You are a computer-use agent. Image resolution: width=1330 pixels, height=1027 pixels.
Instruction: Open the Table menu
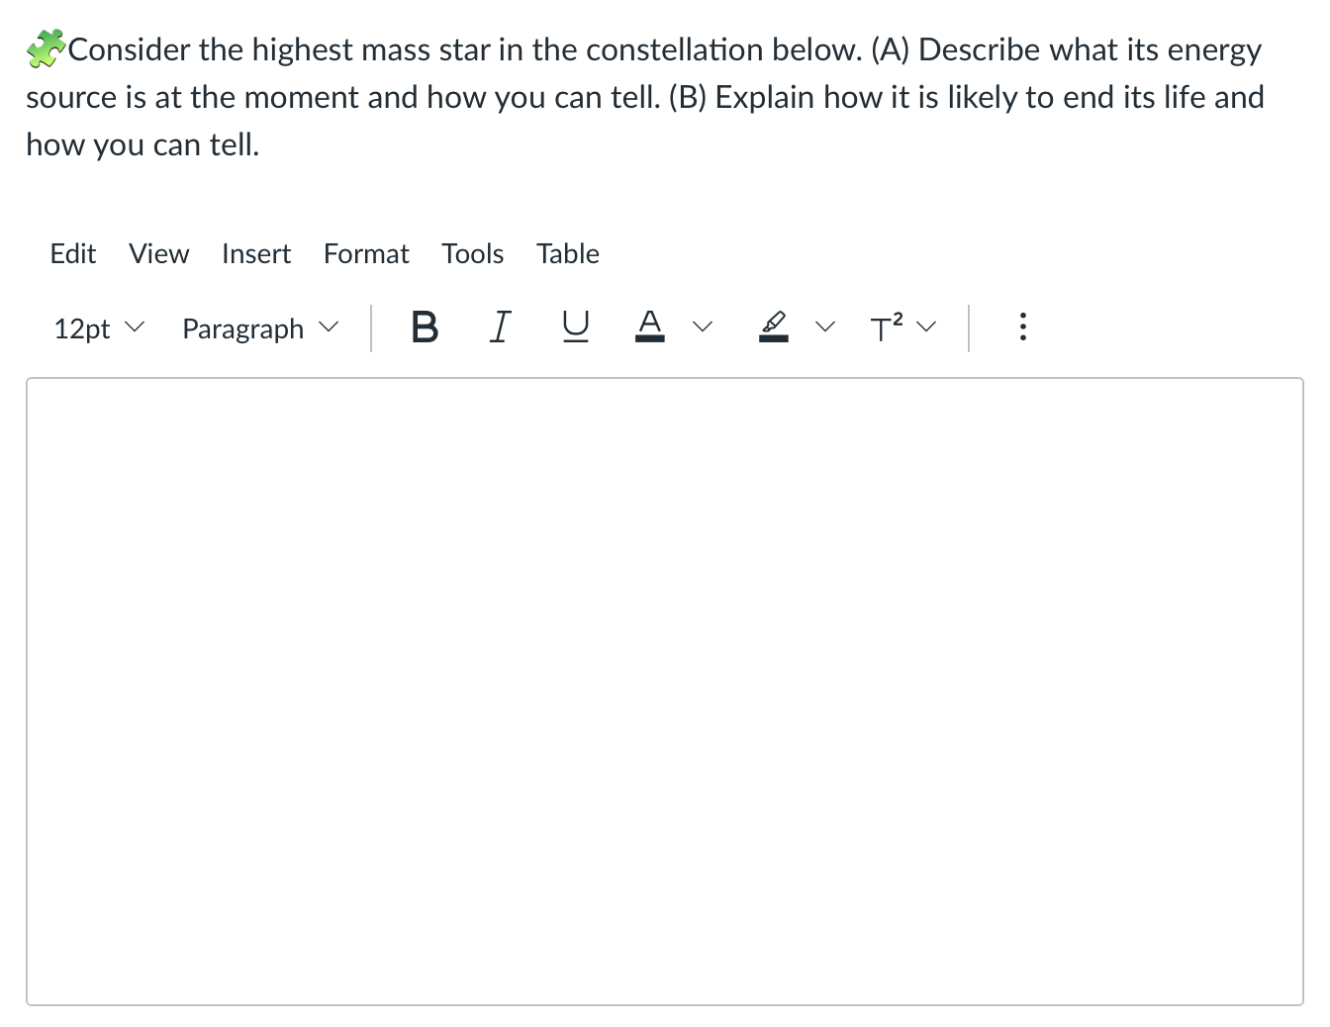click(568, 254)
